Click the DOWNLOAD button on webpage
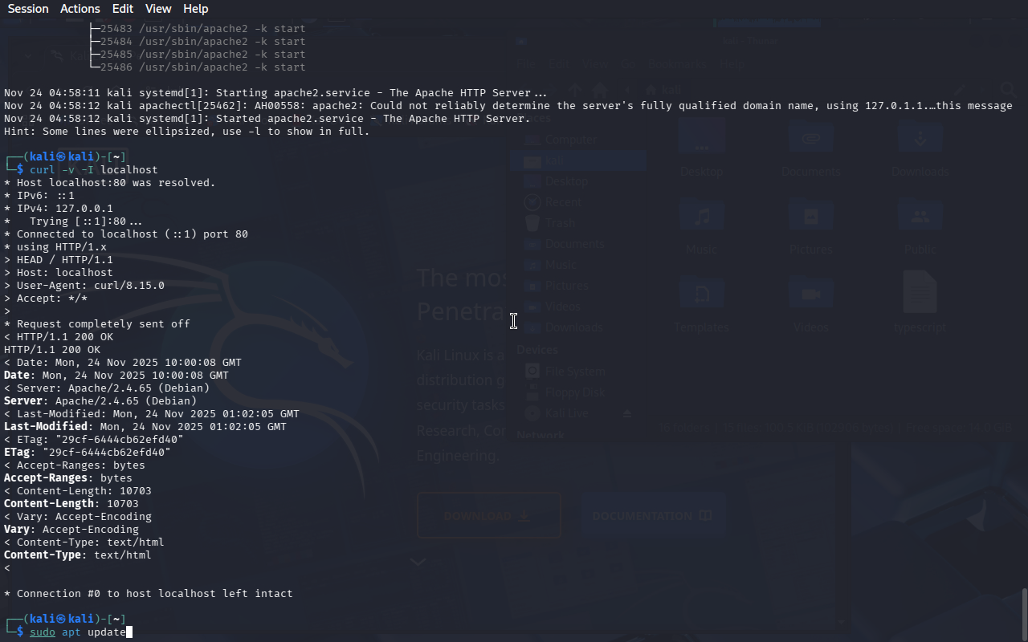The image size is (1028, 642). coord(488,515)
